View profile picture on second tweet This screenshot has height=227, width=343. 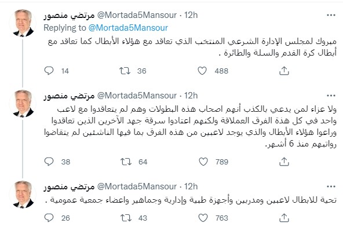23,103
